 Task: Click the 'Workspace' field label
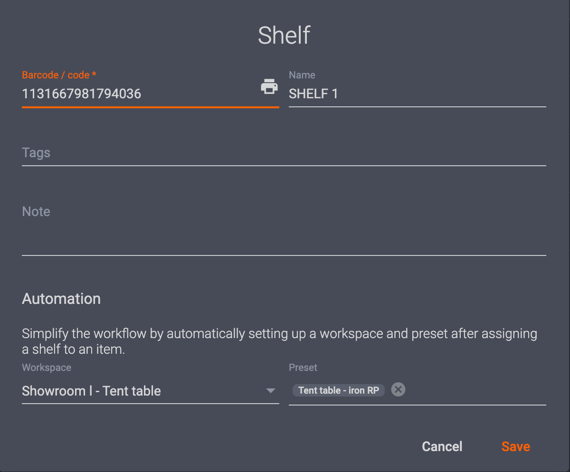(47, 368)
